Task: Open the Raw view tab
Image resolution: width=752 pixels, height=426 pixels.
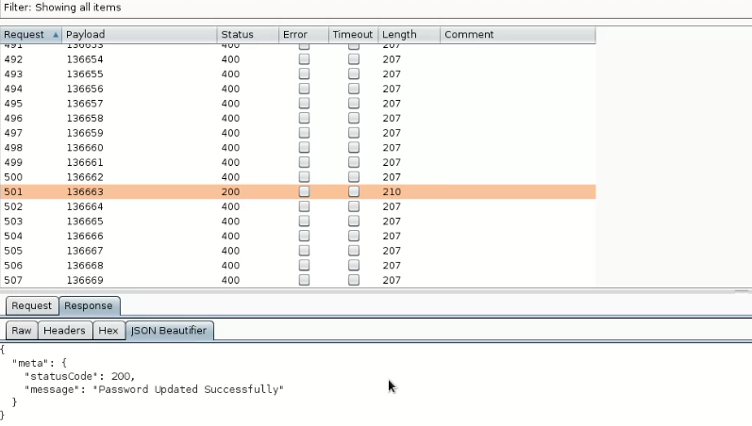Action: (x=22, y=331)
